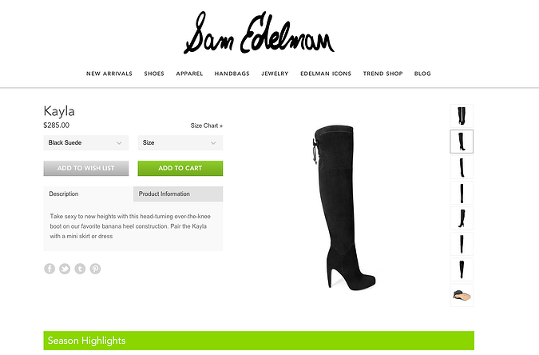Viewport: 539px width, 355px height.
Task: Open the Size Chart link
Action: 207,126
